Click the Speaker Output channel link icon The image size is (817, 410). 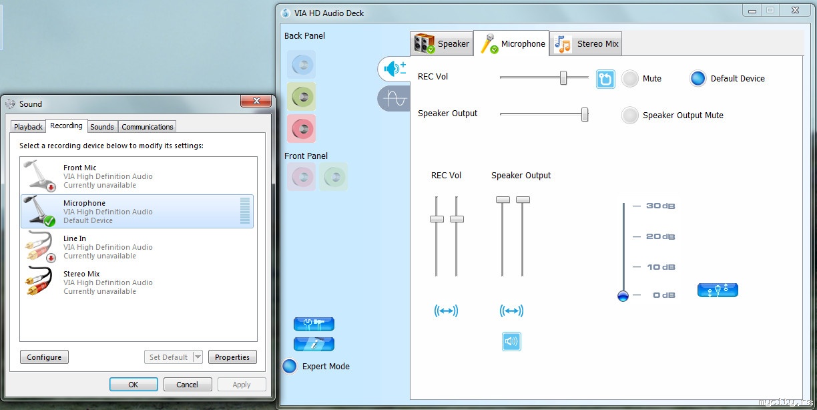tap(511, 311)
